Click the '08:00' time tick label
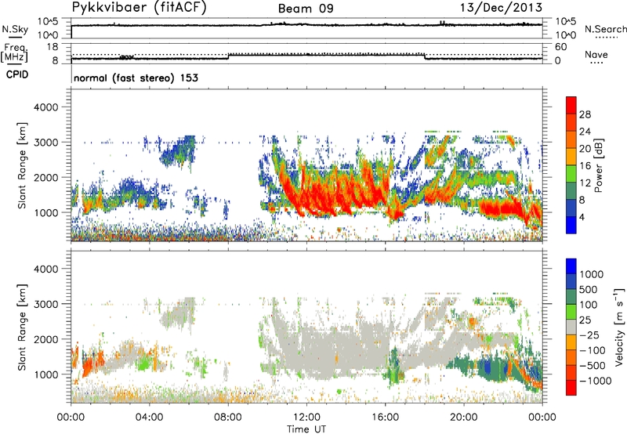 pyautogui.click(x=228, y=418)
